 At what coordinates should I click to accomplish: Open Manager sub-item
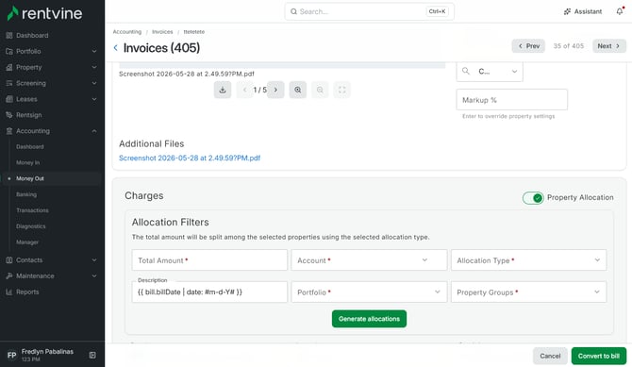pyautogui.click(x=27, y=242)
